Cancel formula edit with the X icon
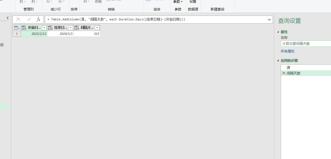The height and width of the screenshot is (159, 331). [x=18, y=19]
